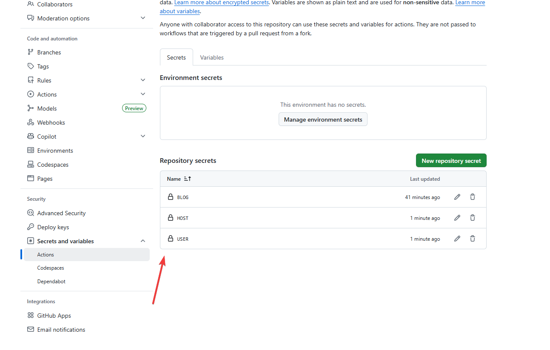Edit the BLOG secret with pencil icon
The height and width of the screenshot is (350, 550).
point(457,197)
